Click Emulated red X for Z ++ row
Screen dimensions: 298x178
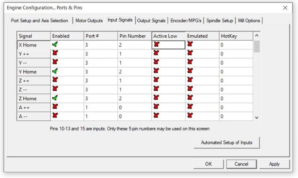click(190, 80)
